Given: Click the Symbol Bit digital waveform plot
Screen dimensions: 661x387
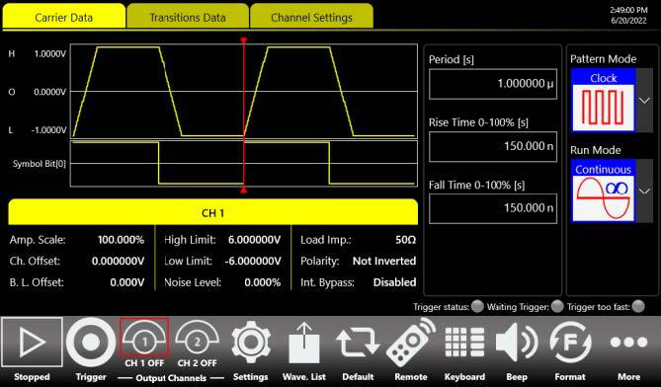Looking at the screenshot, I should [244, 164].
